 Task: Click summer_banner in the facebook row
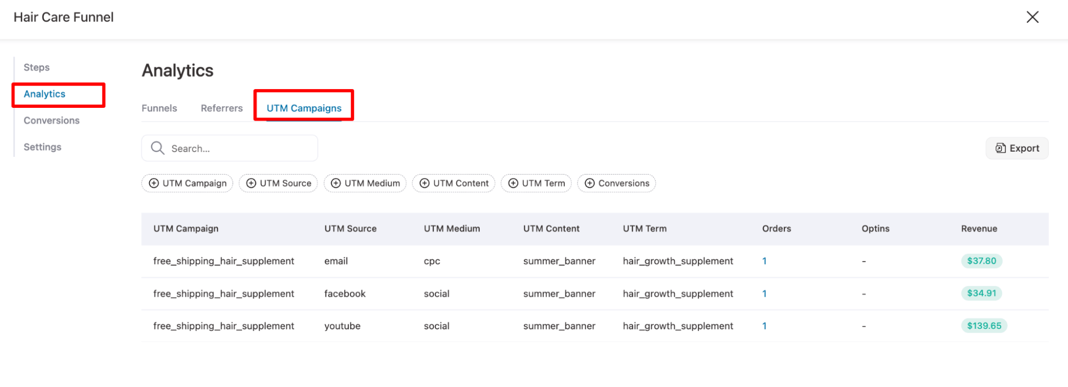pos(559,294)
